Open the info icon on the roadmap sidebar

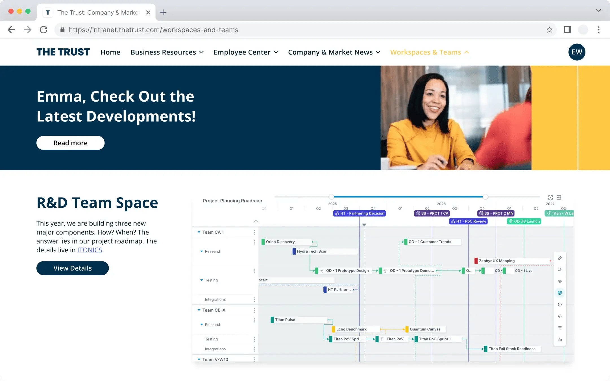tap(560, 304)
